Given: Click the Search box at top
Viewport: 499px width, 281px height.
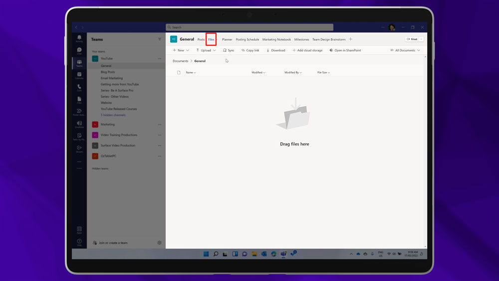Looking at the screenshot, I should pos(249,27).
